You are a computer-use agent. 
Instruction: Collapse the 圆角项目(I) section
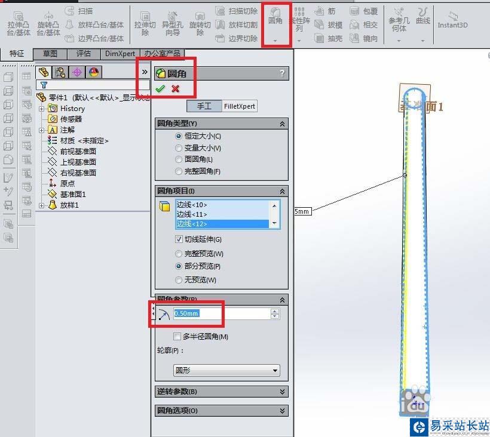tap(282, 192)
